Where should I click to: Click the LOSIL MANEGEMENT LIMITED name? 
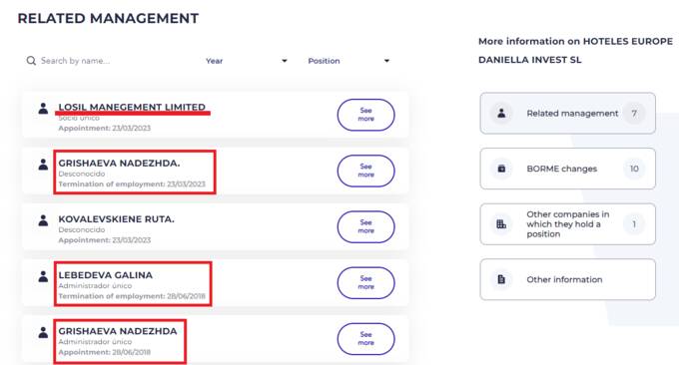[x=132, y=107]
